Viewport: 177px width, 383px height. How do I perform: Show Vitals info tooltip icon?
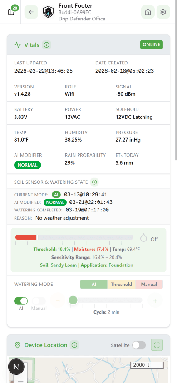pyautogui.click(x=46, y=45)
